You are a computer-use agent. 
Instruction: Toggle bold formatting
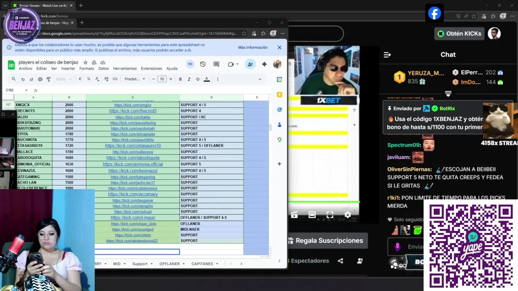click(180, 79)
